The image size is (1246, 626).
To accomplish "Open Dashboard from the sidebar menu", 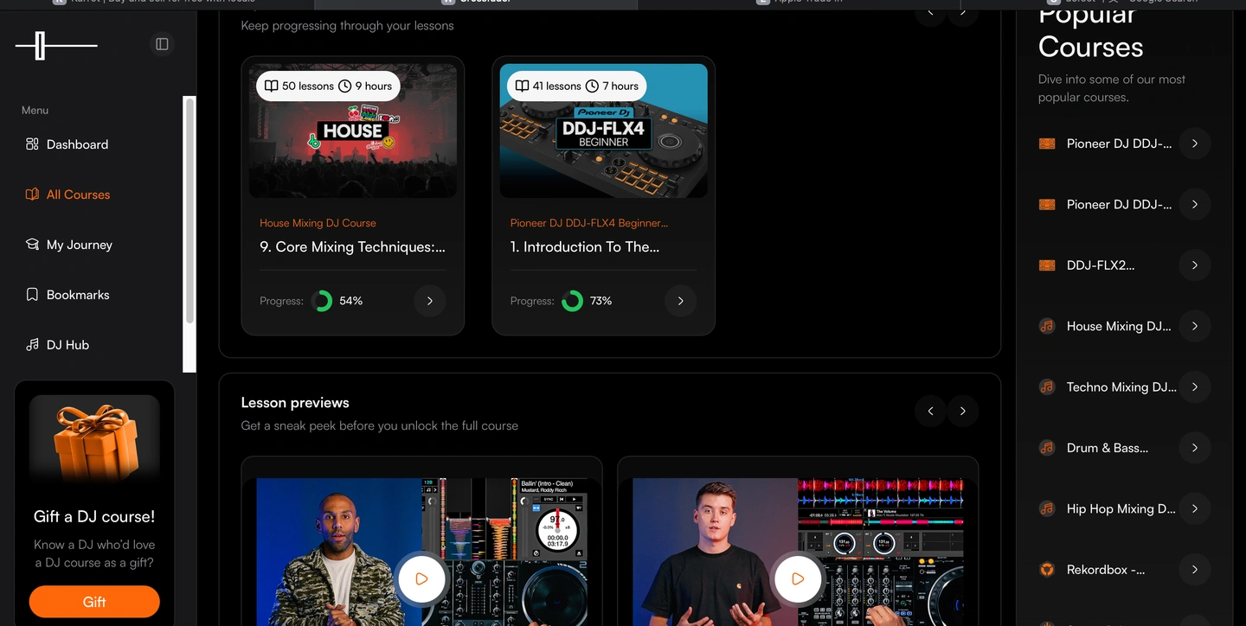I will coord(77,144).
